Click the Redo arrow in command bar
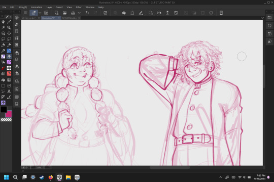 [95, 13]
